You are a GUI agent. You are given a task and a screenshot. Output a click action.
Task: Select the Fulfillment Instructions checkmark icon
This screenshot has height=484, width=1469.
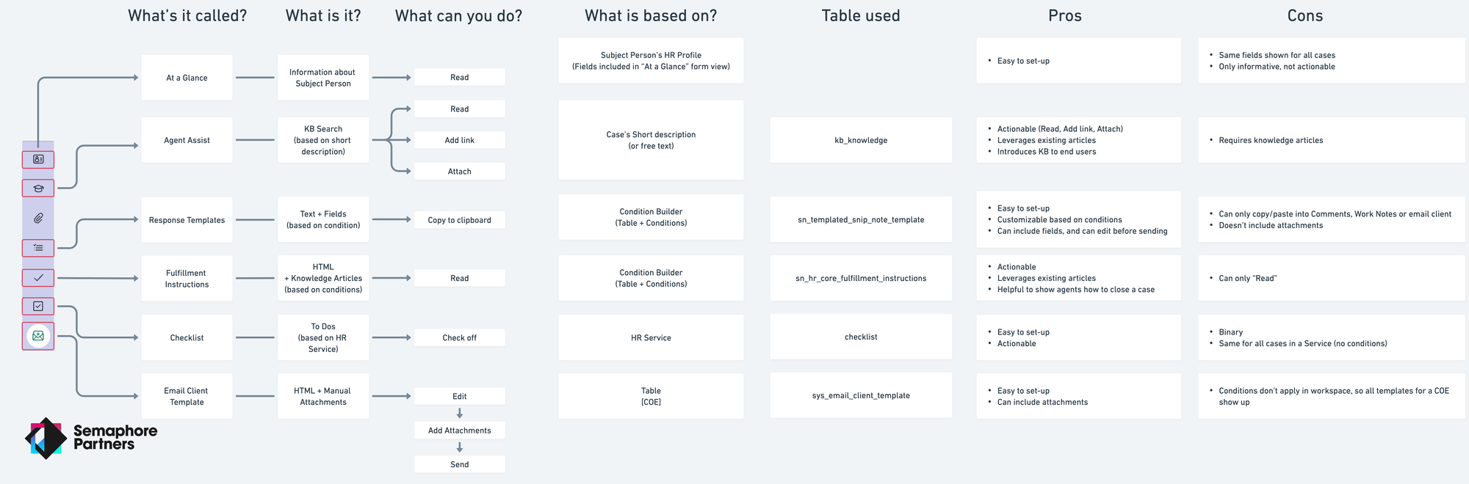[x=38, y=278]
